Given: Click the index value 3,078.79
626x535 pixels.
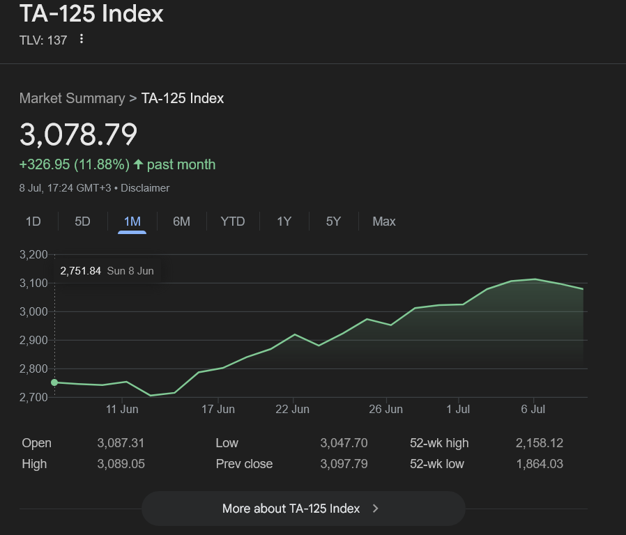Looking at the screenshot, I should [79, 134].
